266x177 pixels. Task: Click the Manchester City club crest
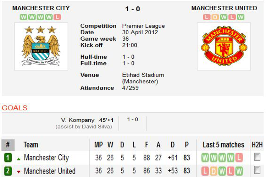pos(41,46)
